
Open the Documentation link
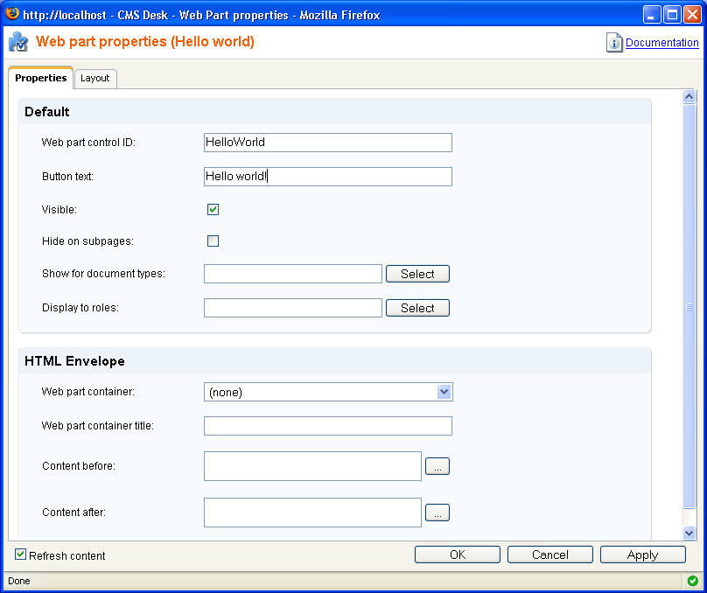coord(661,43)
